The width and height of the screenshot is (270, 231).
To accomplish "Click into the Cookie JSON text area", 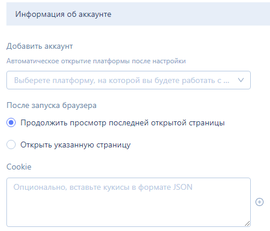I will click(129, 202).
